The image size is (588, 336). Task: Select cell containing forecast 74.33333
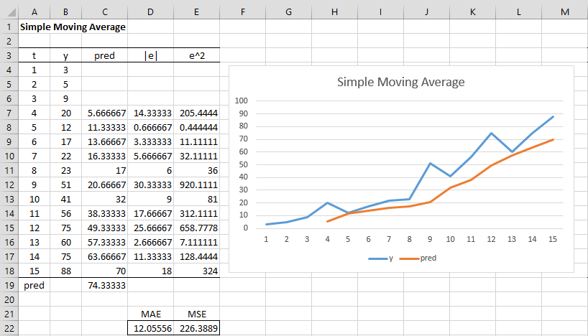pos(105,286)
